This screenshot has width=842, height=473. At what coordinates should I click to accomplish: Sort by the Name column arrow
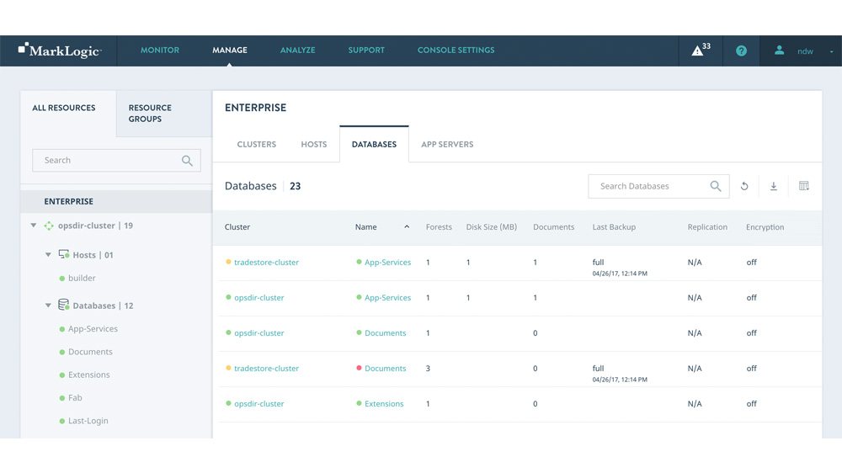[407, 227]
